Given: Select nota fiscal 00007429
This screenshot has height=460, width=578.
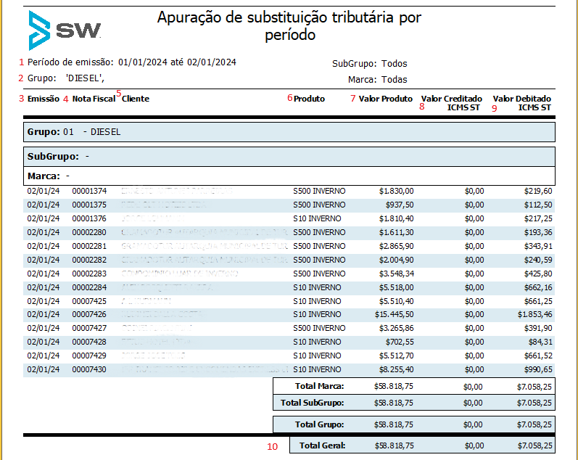Looking at the screenshot, I should (89, 356).
